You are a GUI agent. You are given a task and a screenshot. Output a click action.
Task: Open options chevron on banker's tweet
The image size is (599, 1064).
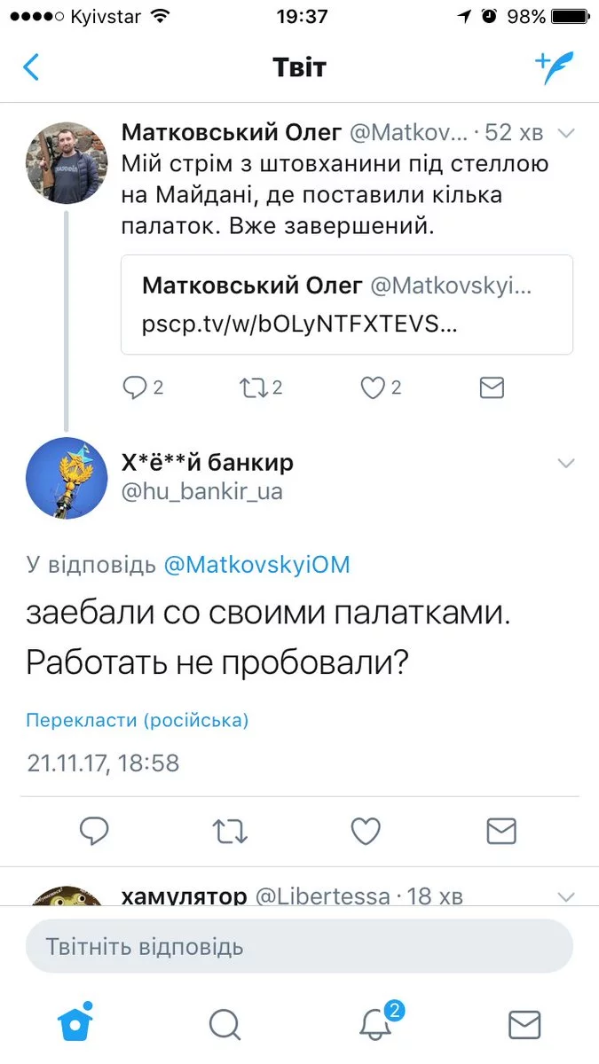(565, 464)
